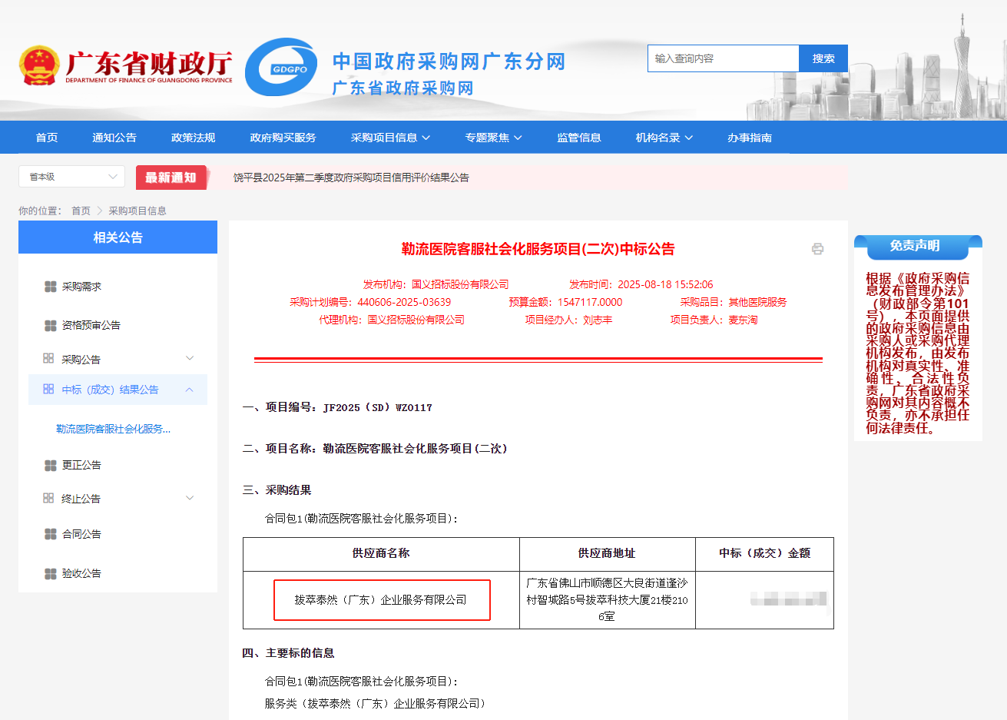The image size is (1007, 720).
Task: Select 勒流医院客服社会化服务 item in sidebar
Action: pyautogui.click(x=113, y=429)
